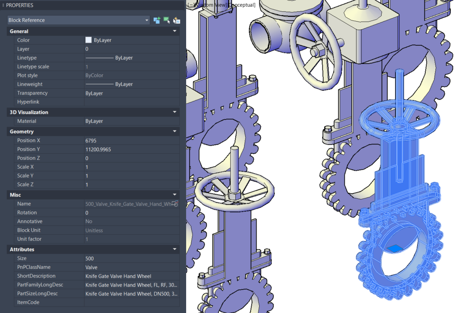Select the Plot style ByColor value

[x=94, y=75]
